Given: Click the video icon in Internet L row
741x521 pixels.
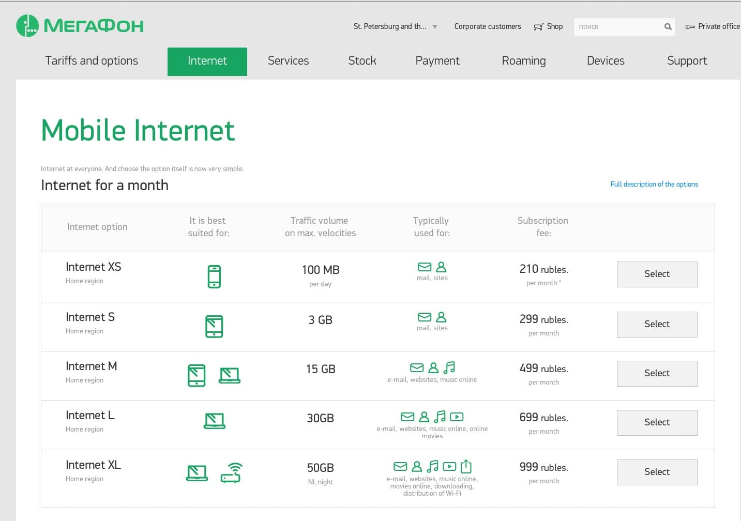Looking at the screenshot, I should pyautogui.click(x=457, y=417).
